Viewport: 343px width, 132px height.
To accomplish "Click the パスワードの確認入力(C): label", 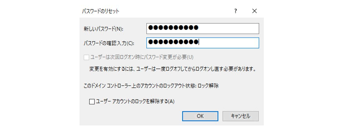I will coord(109,43).
